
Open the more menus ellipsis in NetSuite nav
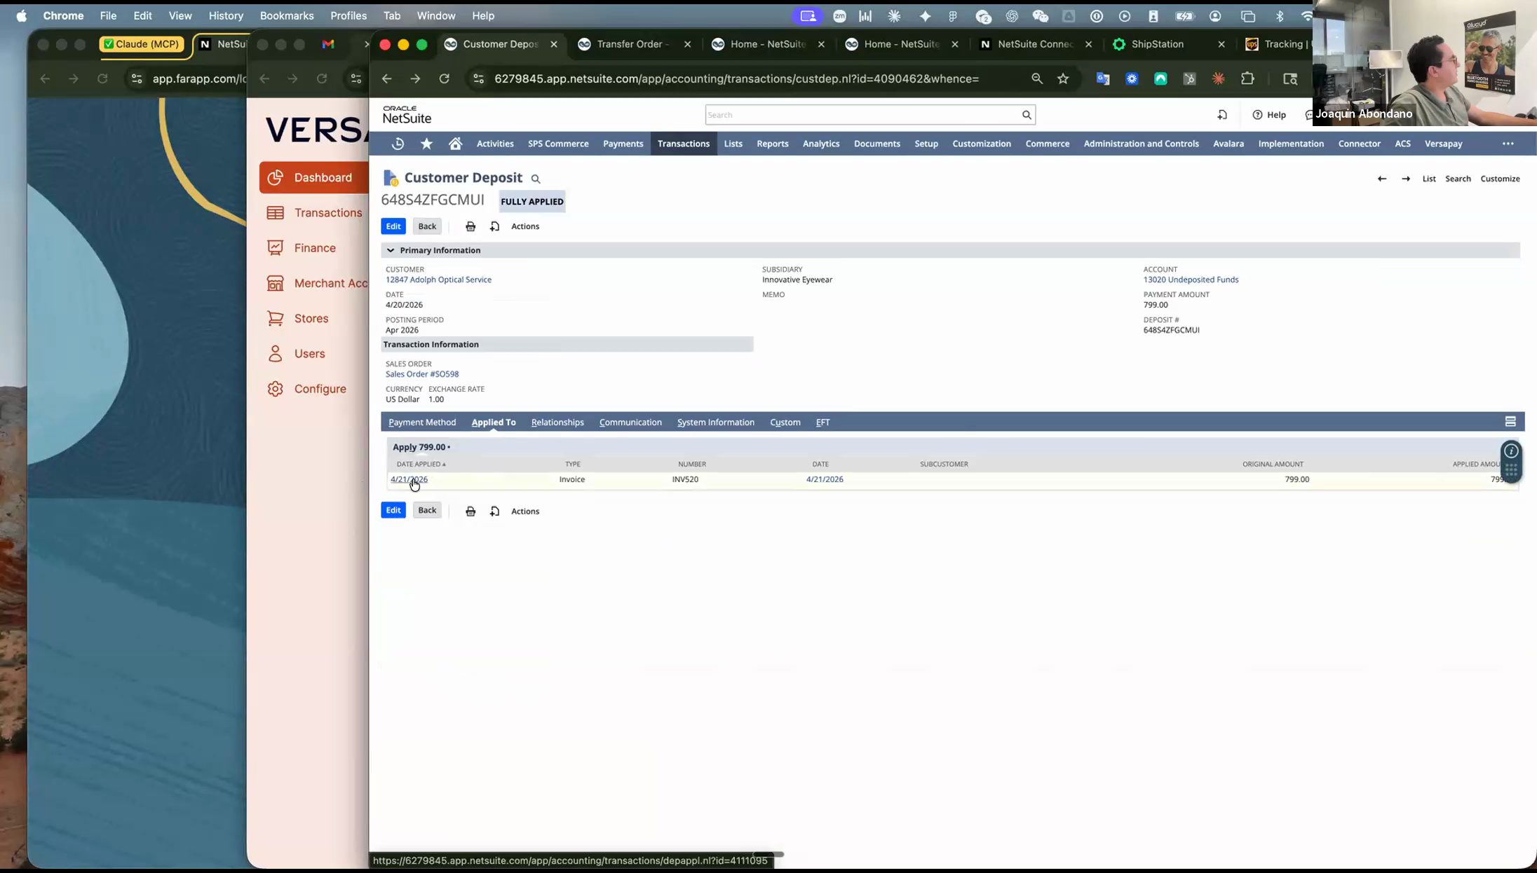tap(1508, 144)
